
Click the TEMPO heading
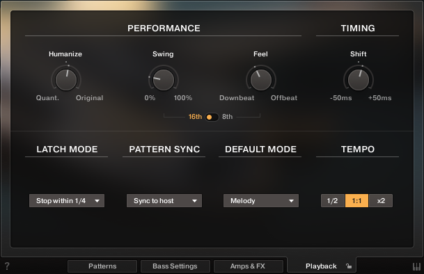[358, 149]
